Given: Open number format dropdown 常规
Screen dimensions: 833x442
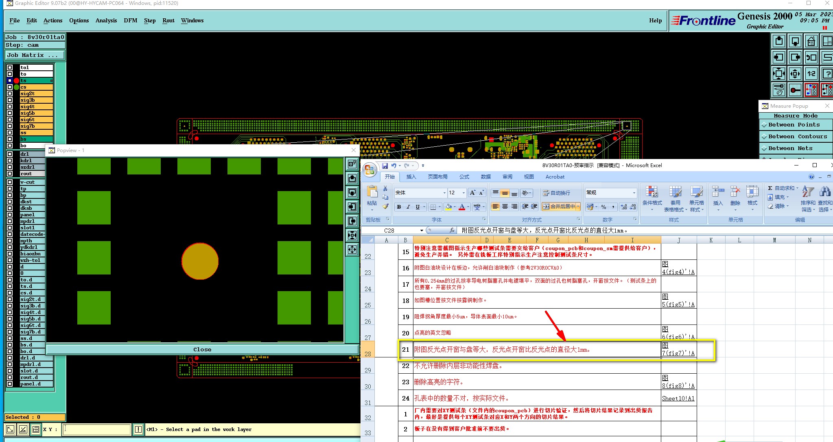Looking at the screenshot, I should 634,193.
